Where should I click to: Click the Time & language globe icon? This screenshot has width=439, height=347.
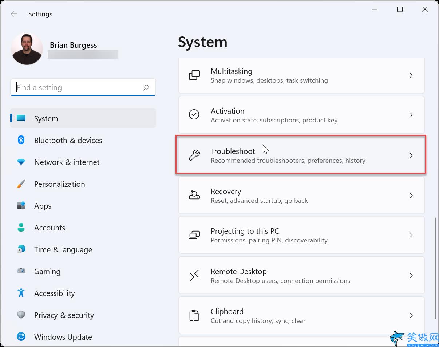point(21,249)
